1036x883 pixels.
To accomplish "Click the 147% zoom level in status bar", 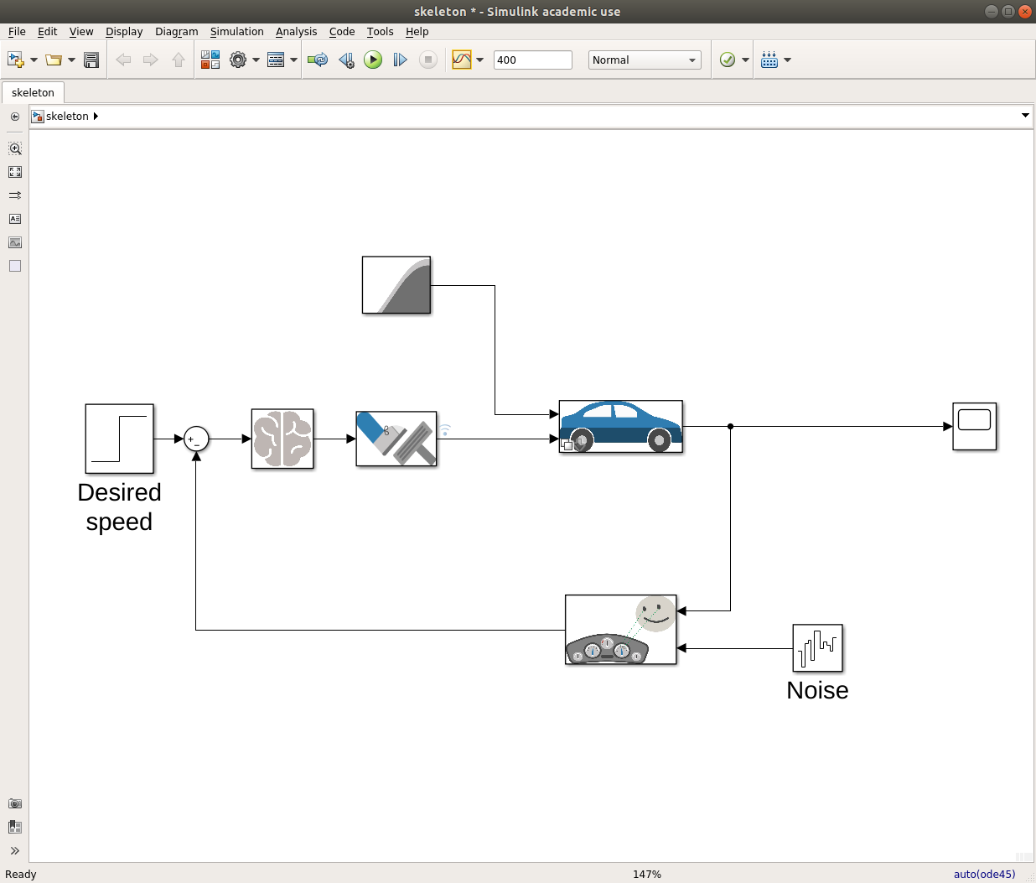I will click(x=647, y=874).
